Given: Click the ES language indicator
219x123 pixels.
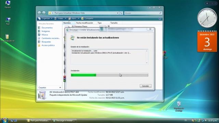Looking at the screenshot, I should point(185,120).
